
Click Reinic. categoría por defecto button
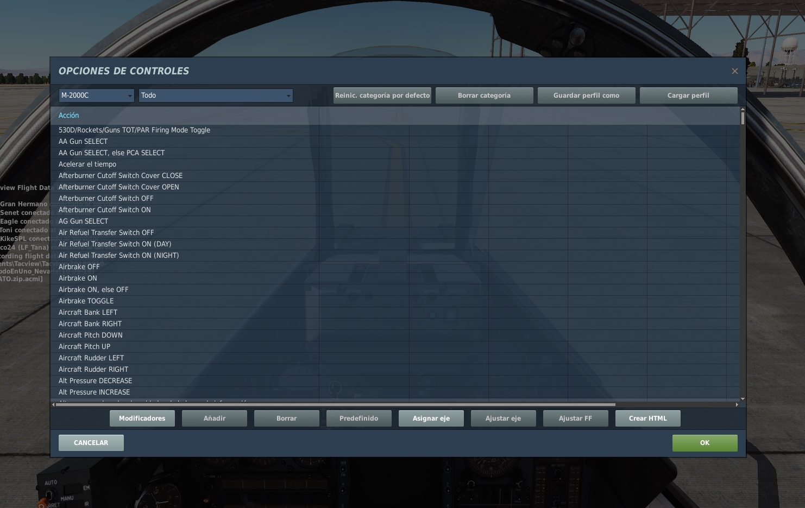point(382,96)
